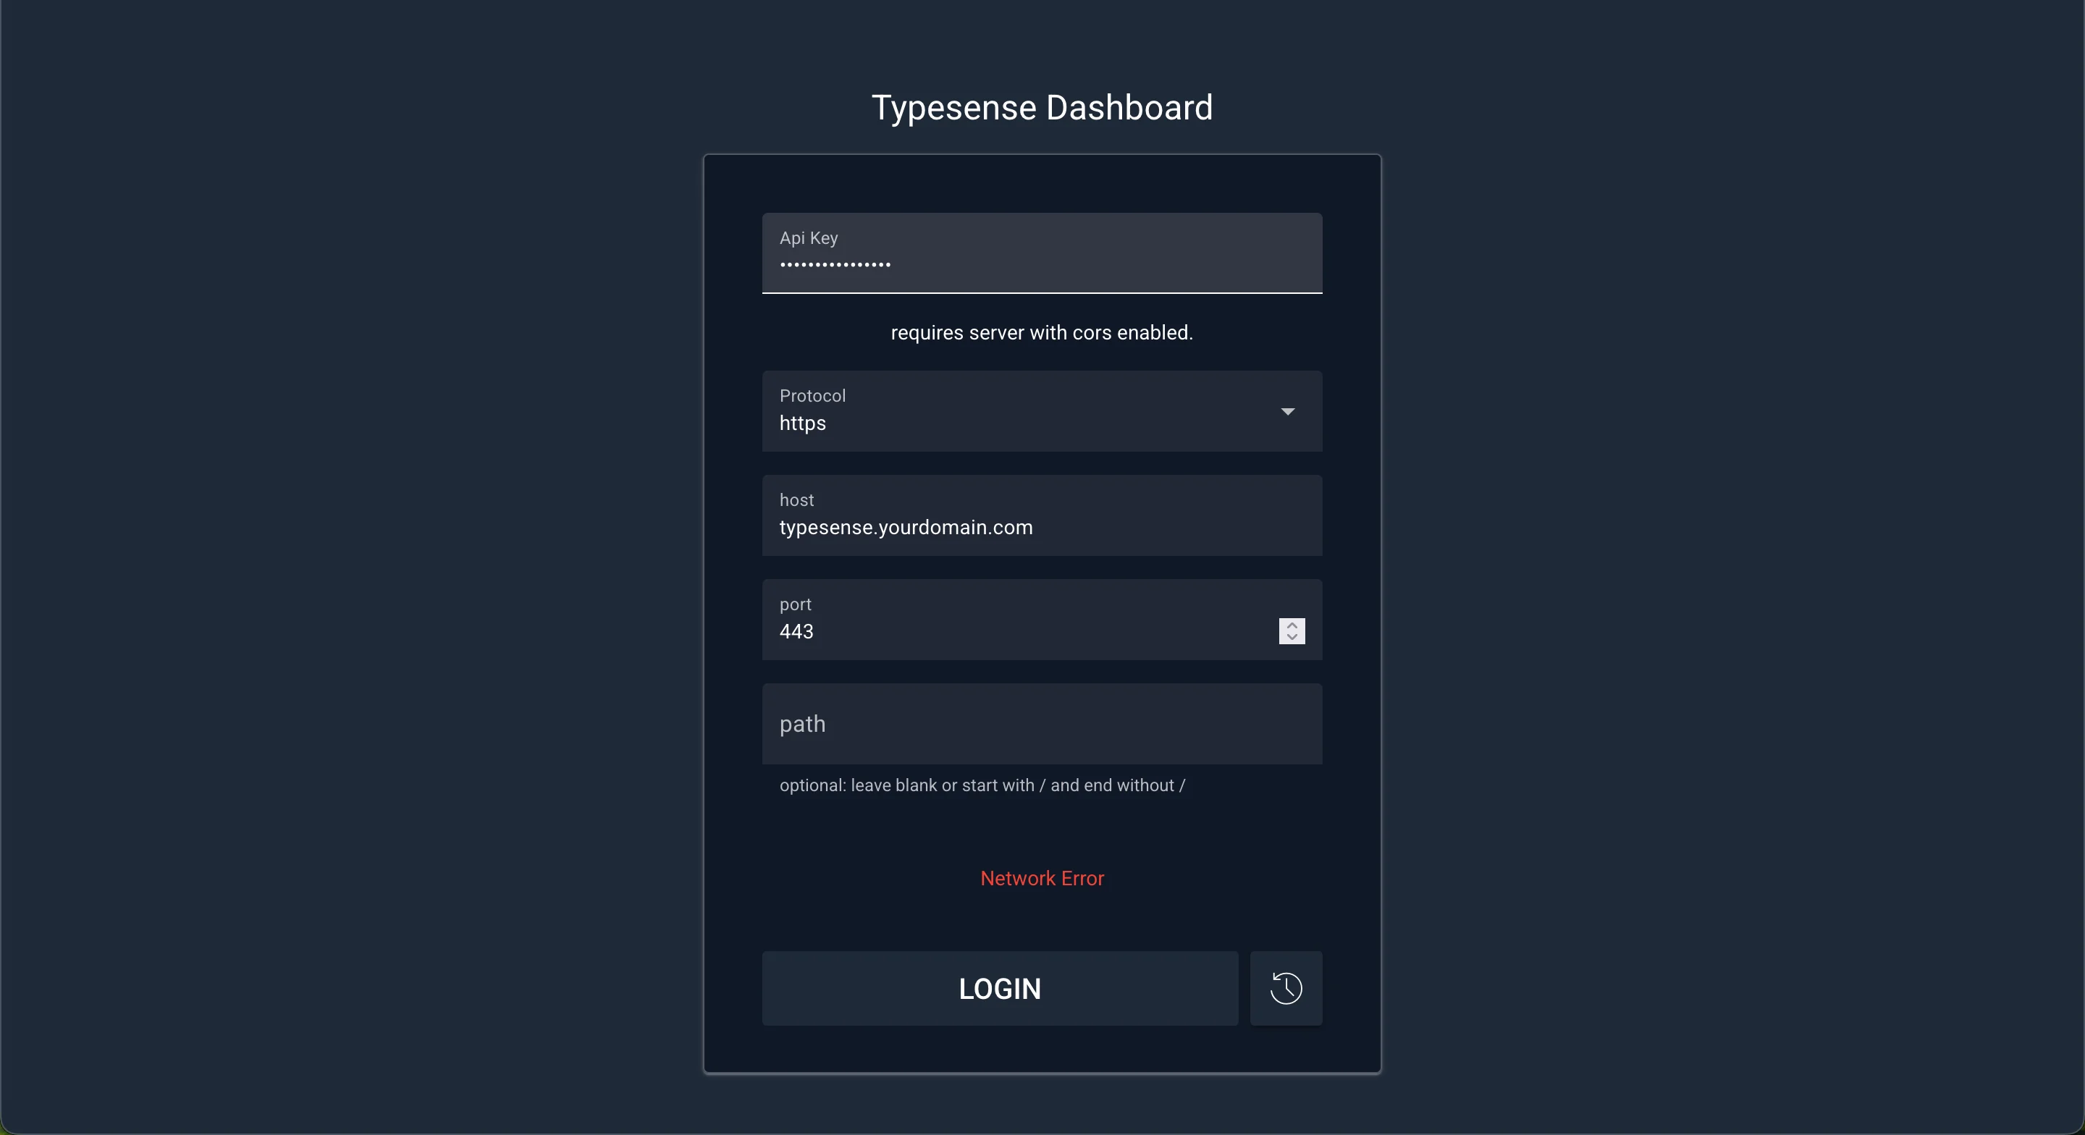Click the masked Api Key dots
Viewport: 2085px width, 1135px height.
(835, 265)
